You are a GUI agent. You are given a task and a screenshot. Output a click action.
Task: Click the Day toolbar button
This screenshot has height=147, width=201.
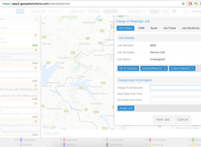click(x=165, y=11)
